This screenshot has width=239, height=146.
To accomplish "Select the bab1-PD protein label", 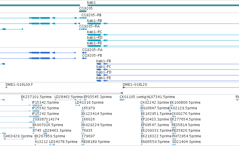I will [104, 72].
